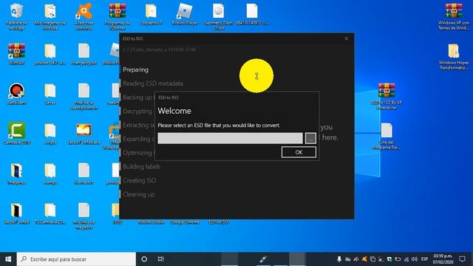Select the Cleaning up step

(138, 194)
